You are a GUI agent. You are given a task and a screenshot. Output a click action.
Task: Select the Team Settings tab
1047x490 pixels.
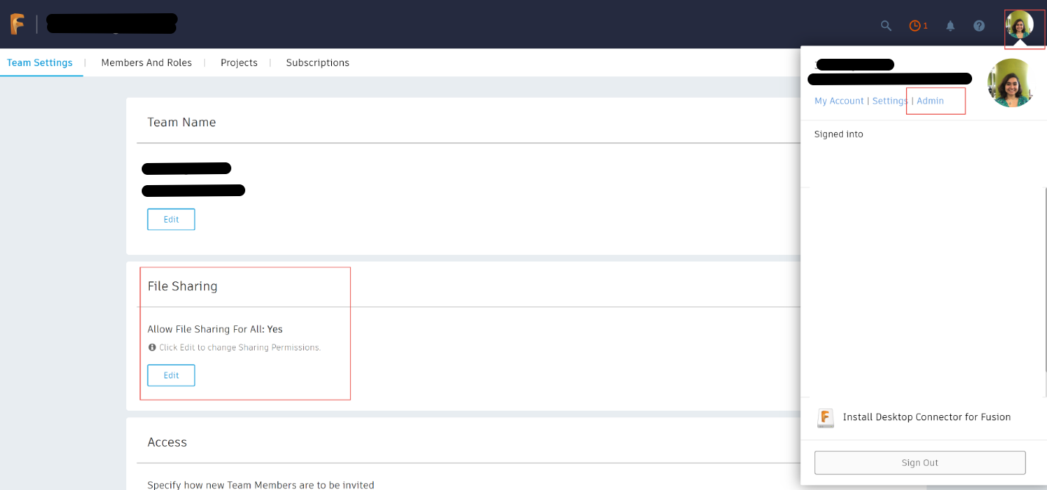(40, 62)
